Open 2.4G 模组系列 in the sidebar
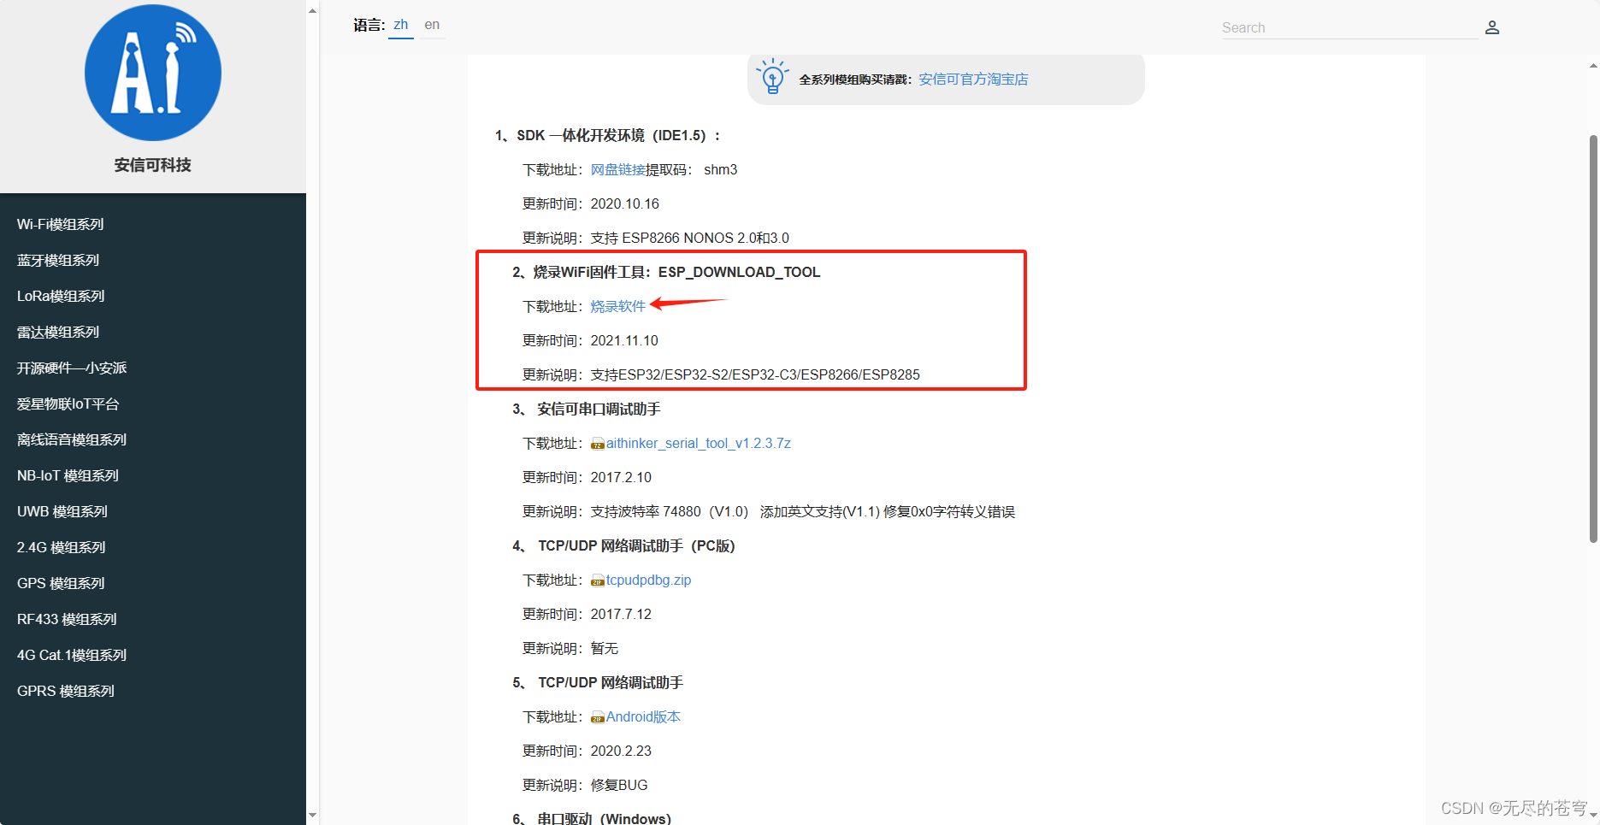Image resolution: width=1600 pixels, height=825 pixels. pos(62,547)
